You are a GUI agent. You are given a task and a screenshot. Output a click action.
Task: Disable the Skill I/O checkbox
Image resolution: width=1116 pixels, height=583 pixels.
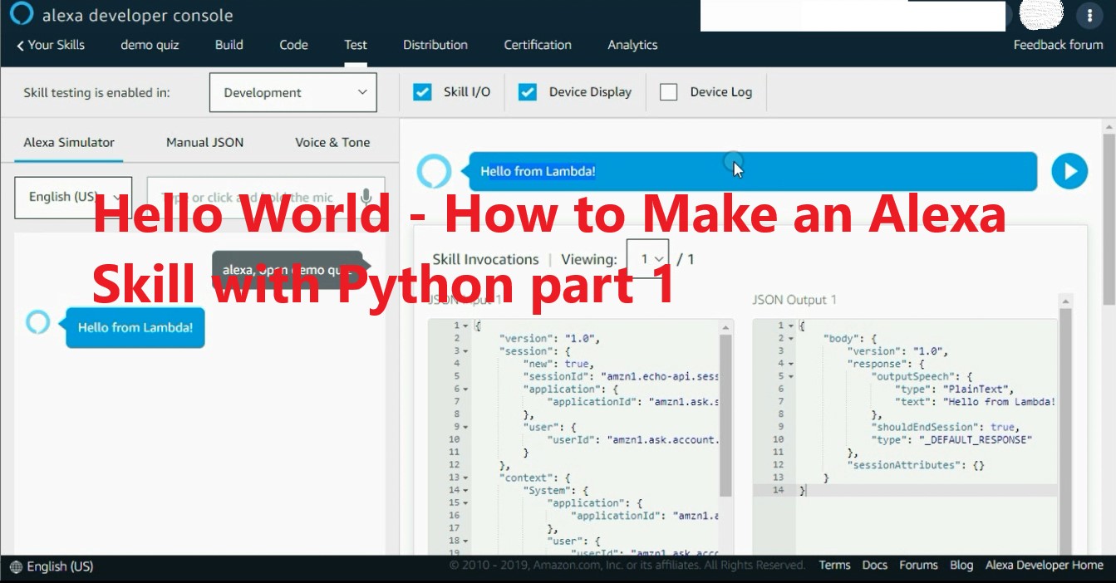point(422,91)
